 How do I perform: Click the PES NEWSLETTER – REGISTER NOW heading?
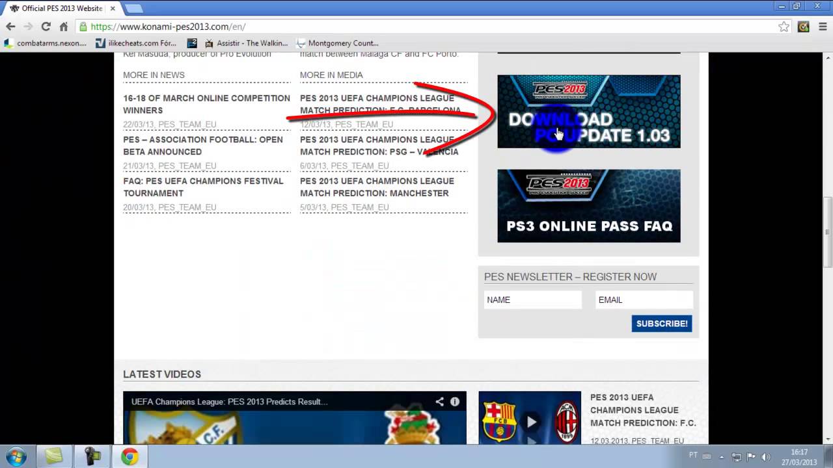[570, 277]
